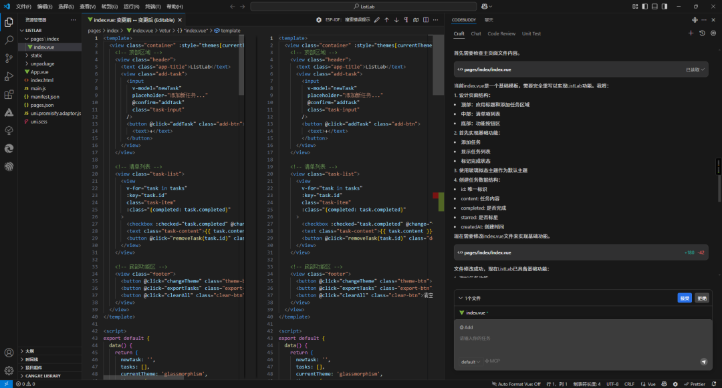
Task: Accept changes with blue 接受 button
Action: coord(685,299)
